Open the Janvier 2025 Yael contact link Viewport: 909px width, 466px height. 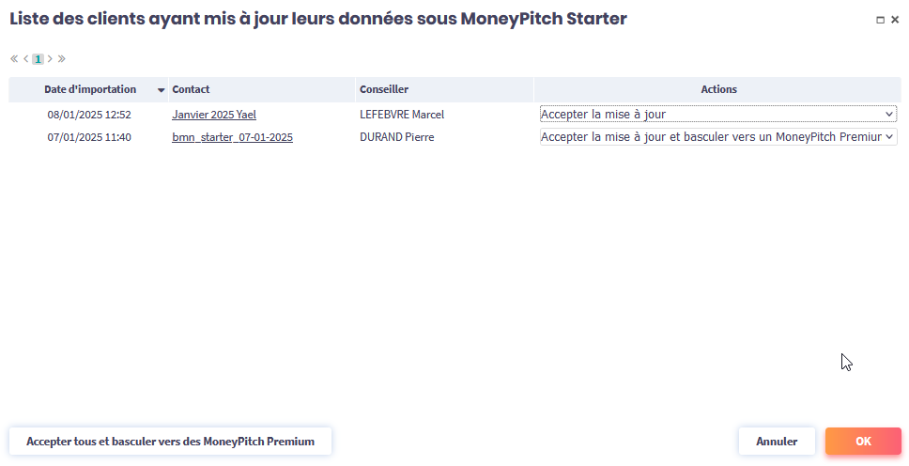[214, 115]
